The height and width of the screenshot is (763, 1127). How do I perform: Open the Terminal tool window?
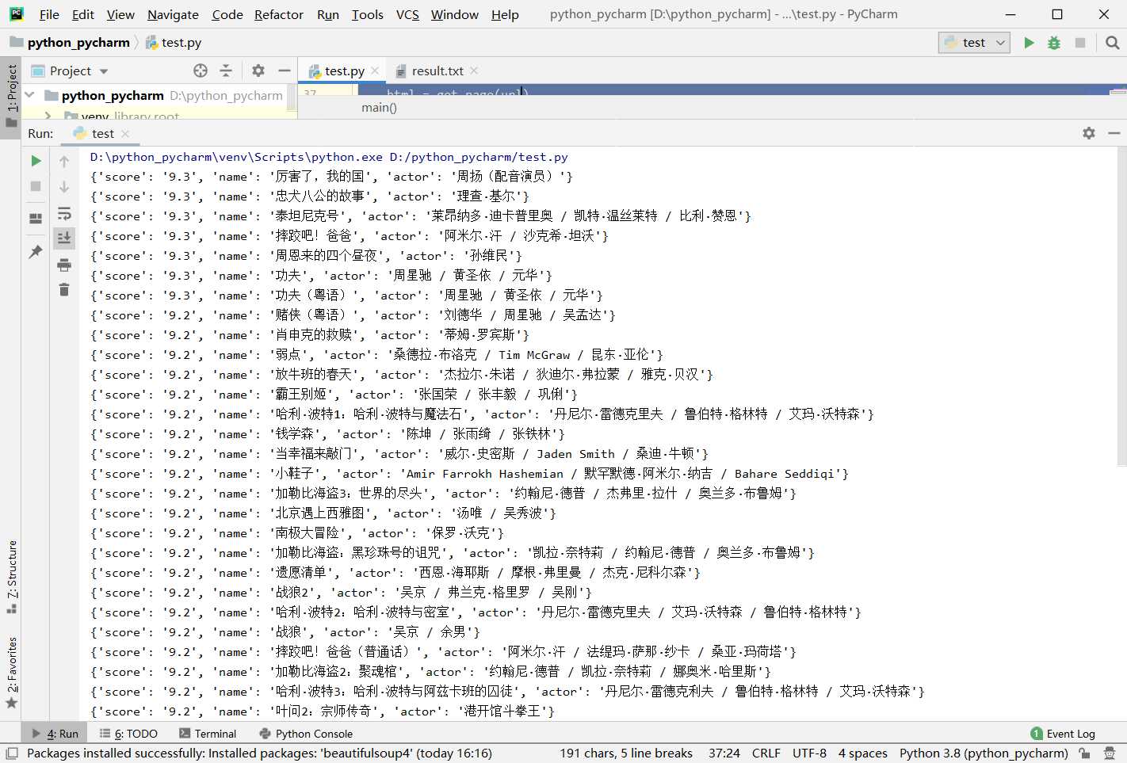[x=208, y=734]
